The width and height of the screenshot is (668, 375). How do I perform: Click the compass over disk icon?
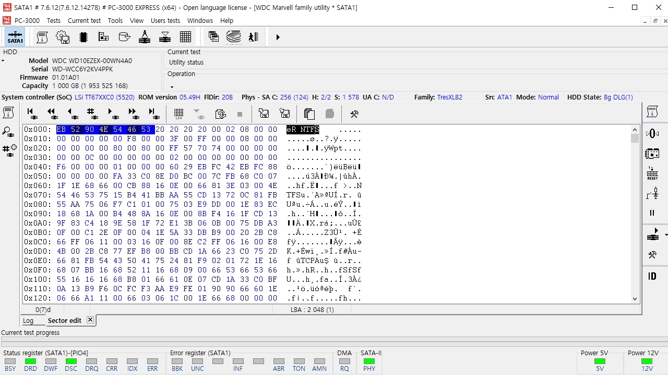click(x=145, y=37)
